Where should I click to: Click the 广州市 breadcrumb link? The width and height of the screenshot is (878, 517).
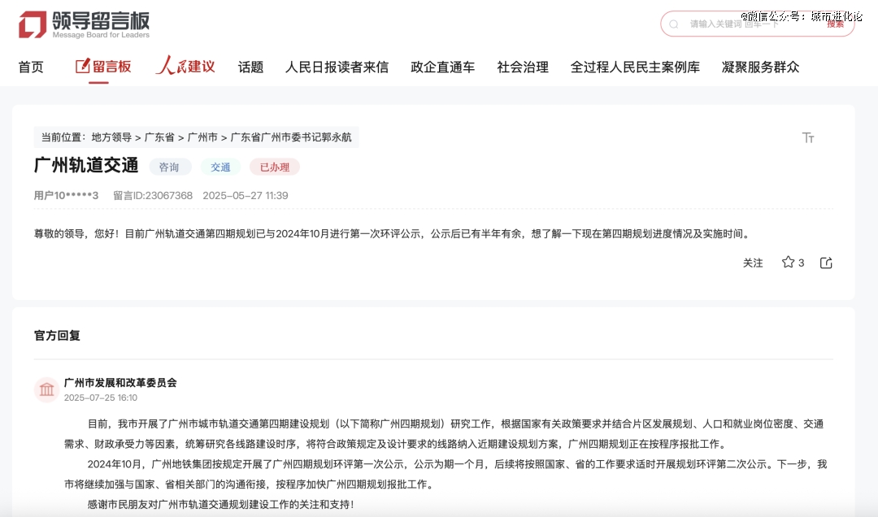[202, 137]
